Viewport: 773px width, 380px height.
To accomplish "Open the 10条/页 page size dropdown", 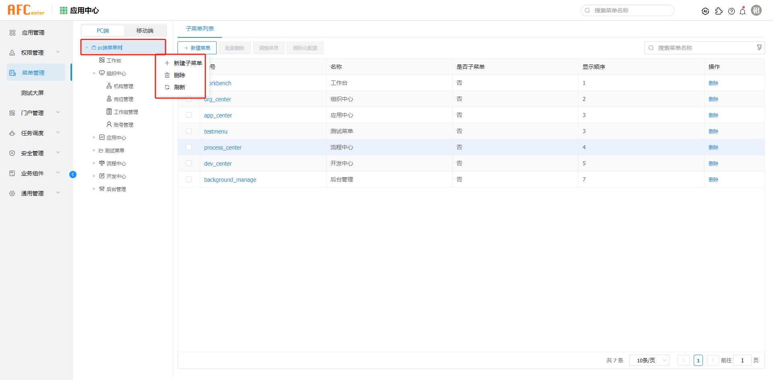I will pos(649,360).
